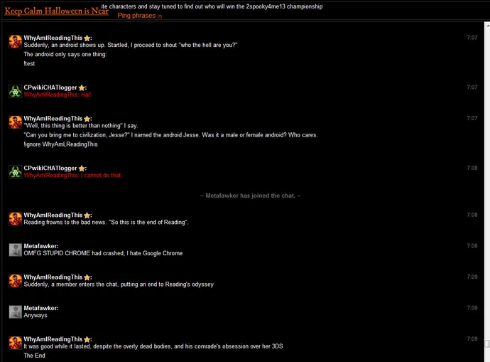
Task: Click gold star next to first CPwikiCHATlogger name
Action: (x=82, y=88)
